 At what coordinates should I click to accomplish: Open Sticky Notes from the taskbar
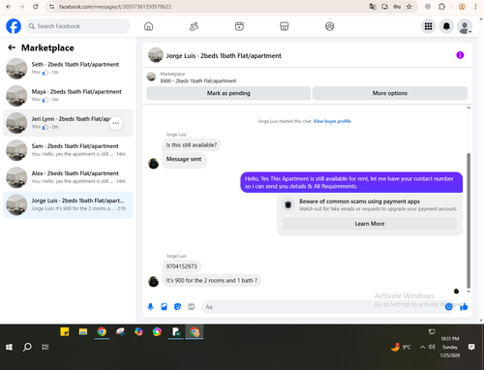tap(65, 331)
